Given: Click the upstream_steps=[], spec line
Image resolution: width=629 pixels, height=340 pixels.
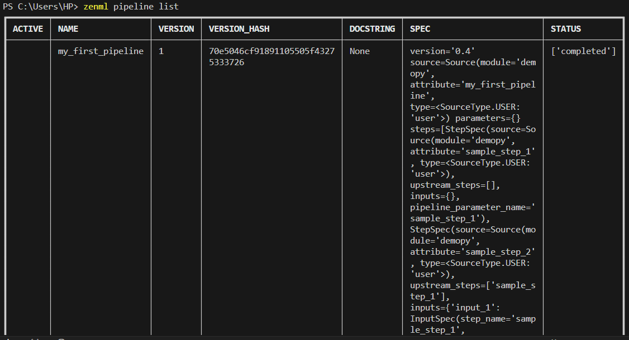Looking at the screenshot, I should 455,185.
